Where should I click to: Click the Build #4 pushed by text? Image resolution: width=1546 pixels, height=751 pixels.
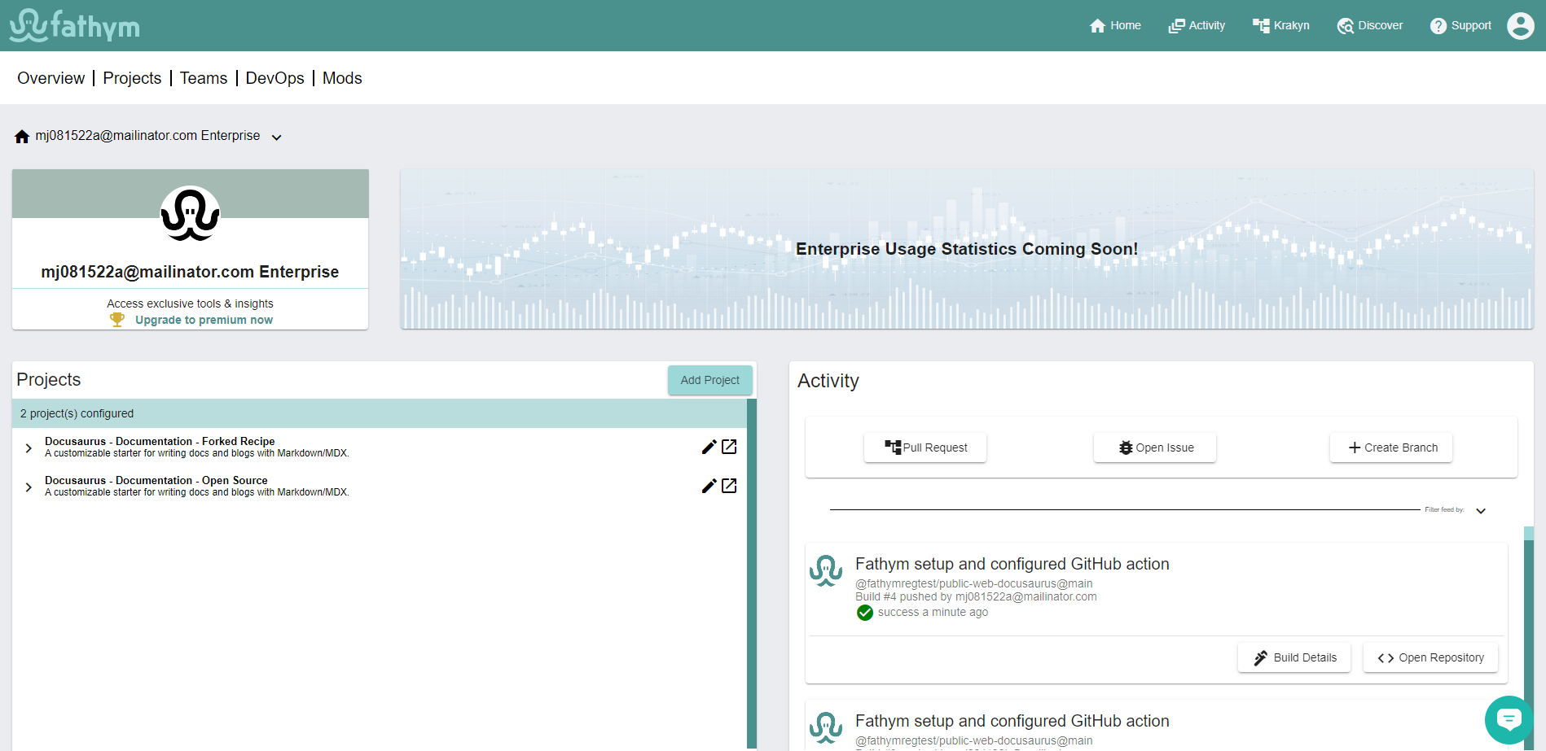(976, 596)
